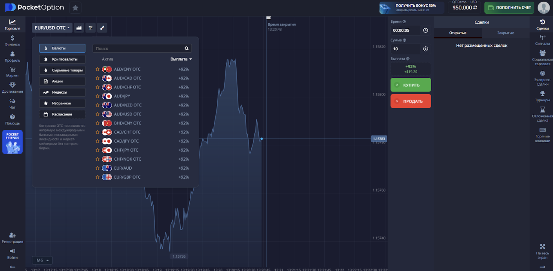Open the M6 timeframe dropdown
553x271 pixels.
42,260
